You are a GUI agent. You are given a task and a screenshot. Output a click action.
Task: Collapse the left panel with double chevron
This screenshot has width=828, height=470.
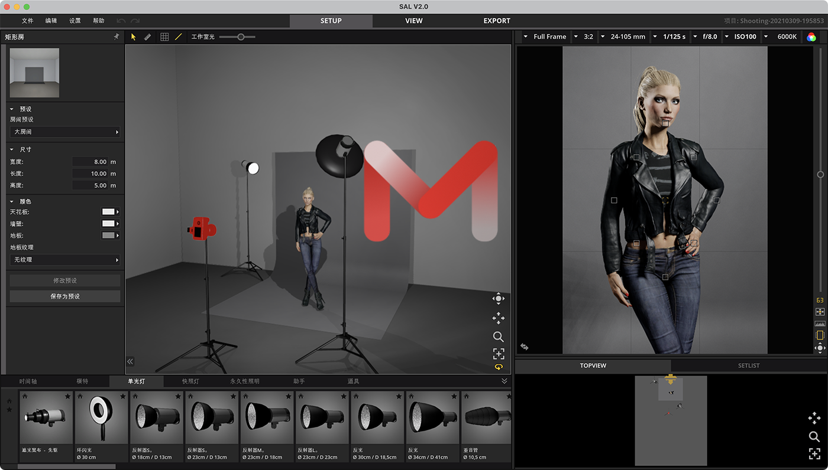pos(130,361)
